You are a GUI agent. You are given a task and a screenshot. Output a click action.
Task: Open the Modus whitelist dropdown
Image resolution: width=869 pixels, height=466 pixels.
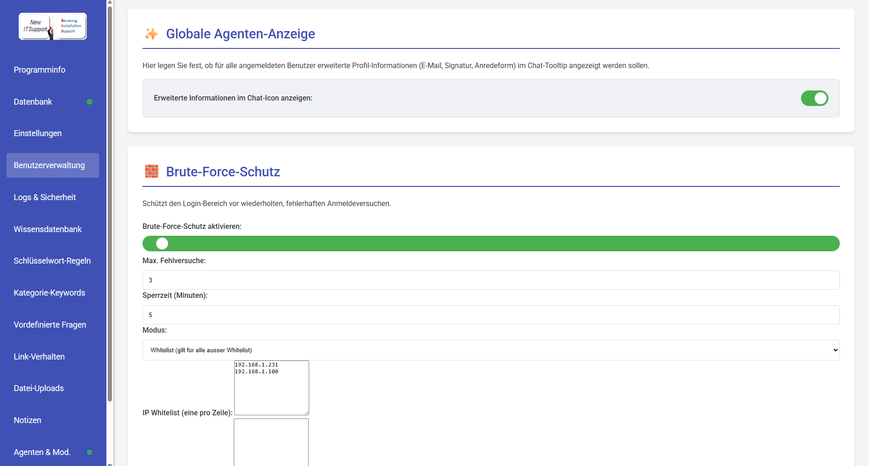[490, 350]
